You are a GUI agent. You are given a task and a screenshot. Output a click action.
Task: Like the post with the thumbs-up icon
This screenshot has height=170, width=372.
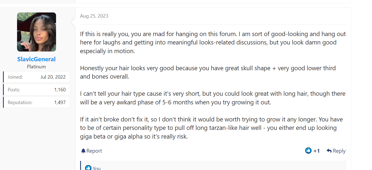click(308, 150)
